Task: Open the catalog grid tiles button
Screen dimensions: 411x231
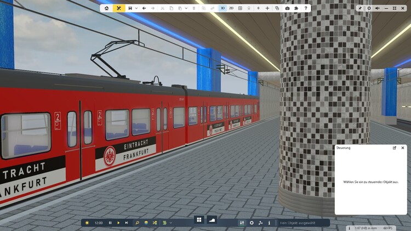Action: [x=199, y=219]
